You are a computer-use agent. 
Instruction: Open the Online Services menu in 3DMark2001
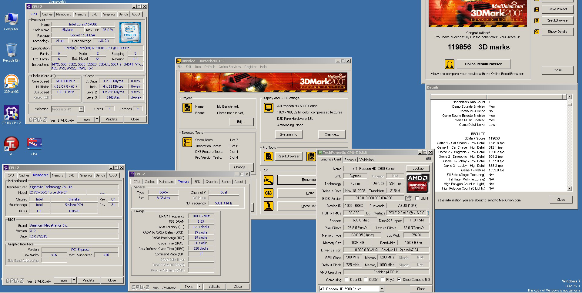coord(229,67)
